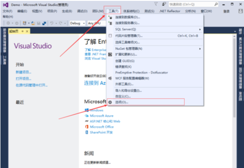Click the 在源代码管理中打开... link
The image size is (244, 168).
pos(32,85)
